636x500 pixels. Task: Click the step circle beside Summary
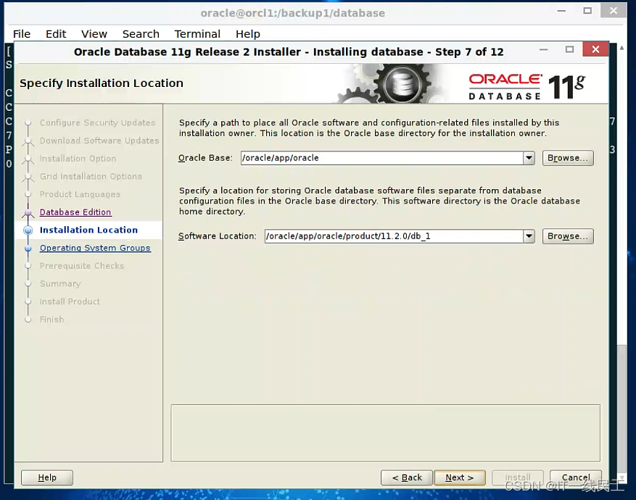(28, 283)
